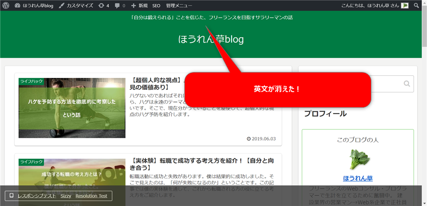Open the comments bubble showing 0
The height and width of the screenshot is (206, 427).
[x=120, y=5]
